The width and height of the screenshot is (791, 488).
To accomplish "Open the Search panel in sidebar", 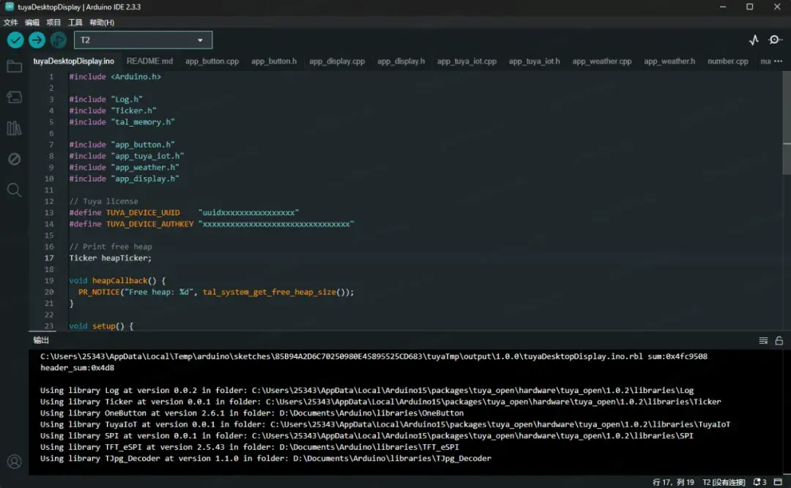I will (x=14, y=190).
